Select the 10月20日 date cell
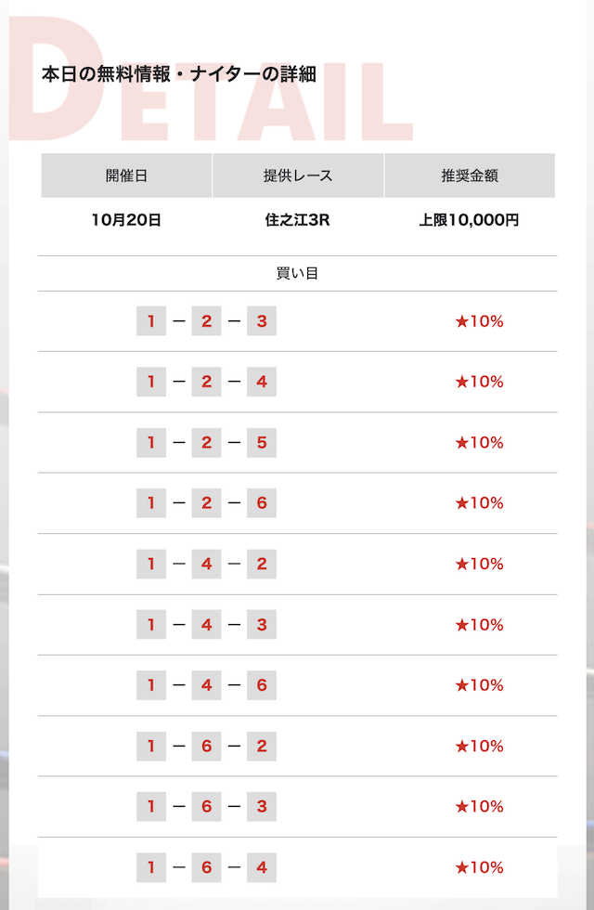Screen dimensions: 594x910 coord(126,220)
